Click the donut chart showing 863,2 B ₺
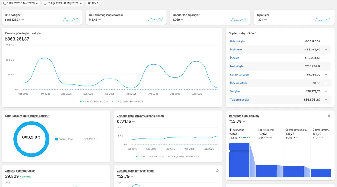337x187 pixels. pos(31,139)
